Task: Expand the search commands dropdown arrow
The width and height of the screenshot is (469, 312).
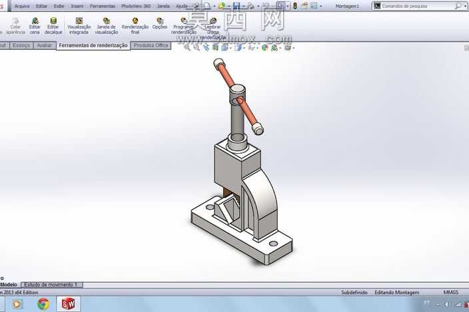Action: coord(465,6)
